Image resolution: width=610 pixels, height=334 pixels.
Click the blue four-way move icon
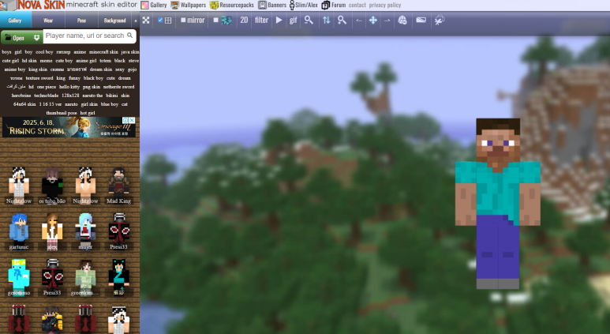(373, 21)
